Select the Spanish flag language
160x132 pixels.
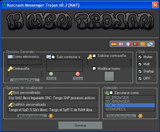point(114,44)
